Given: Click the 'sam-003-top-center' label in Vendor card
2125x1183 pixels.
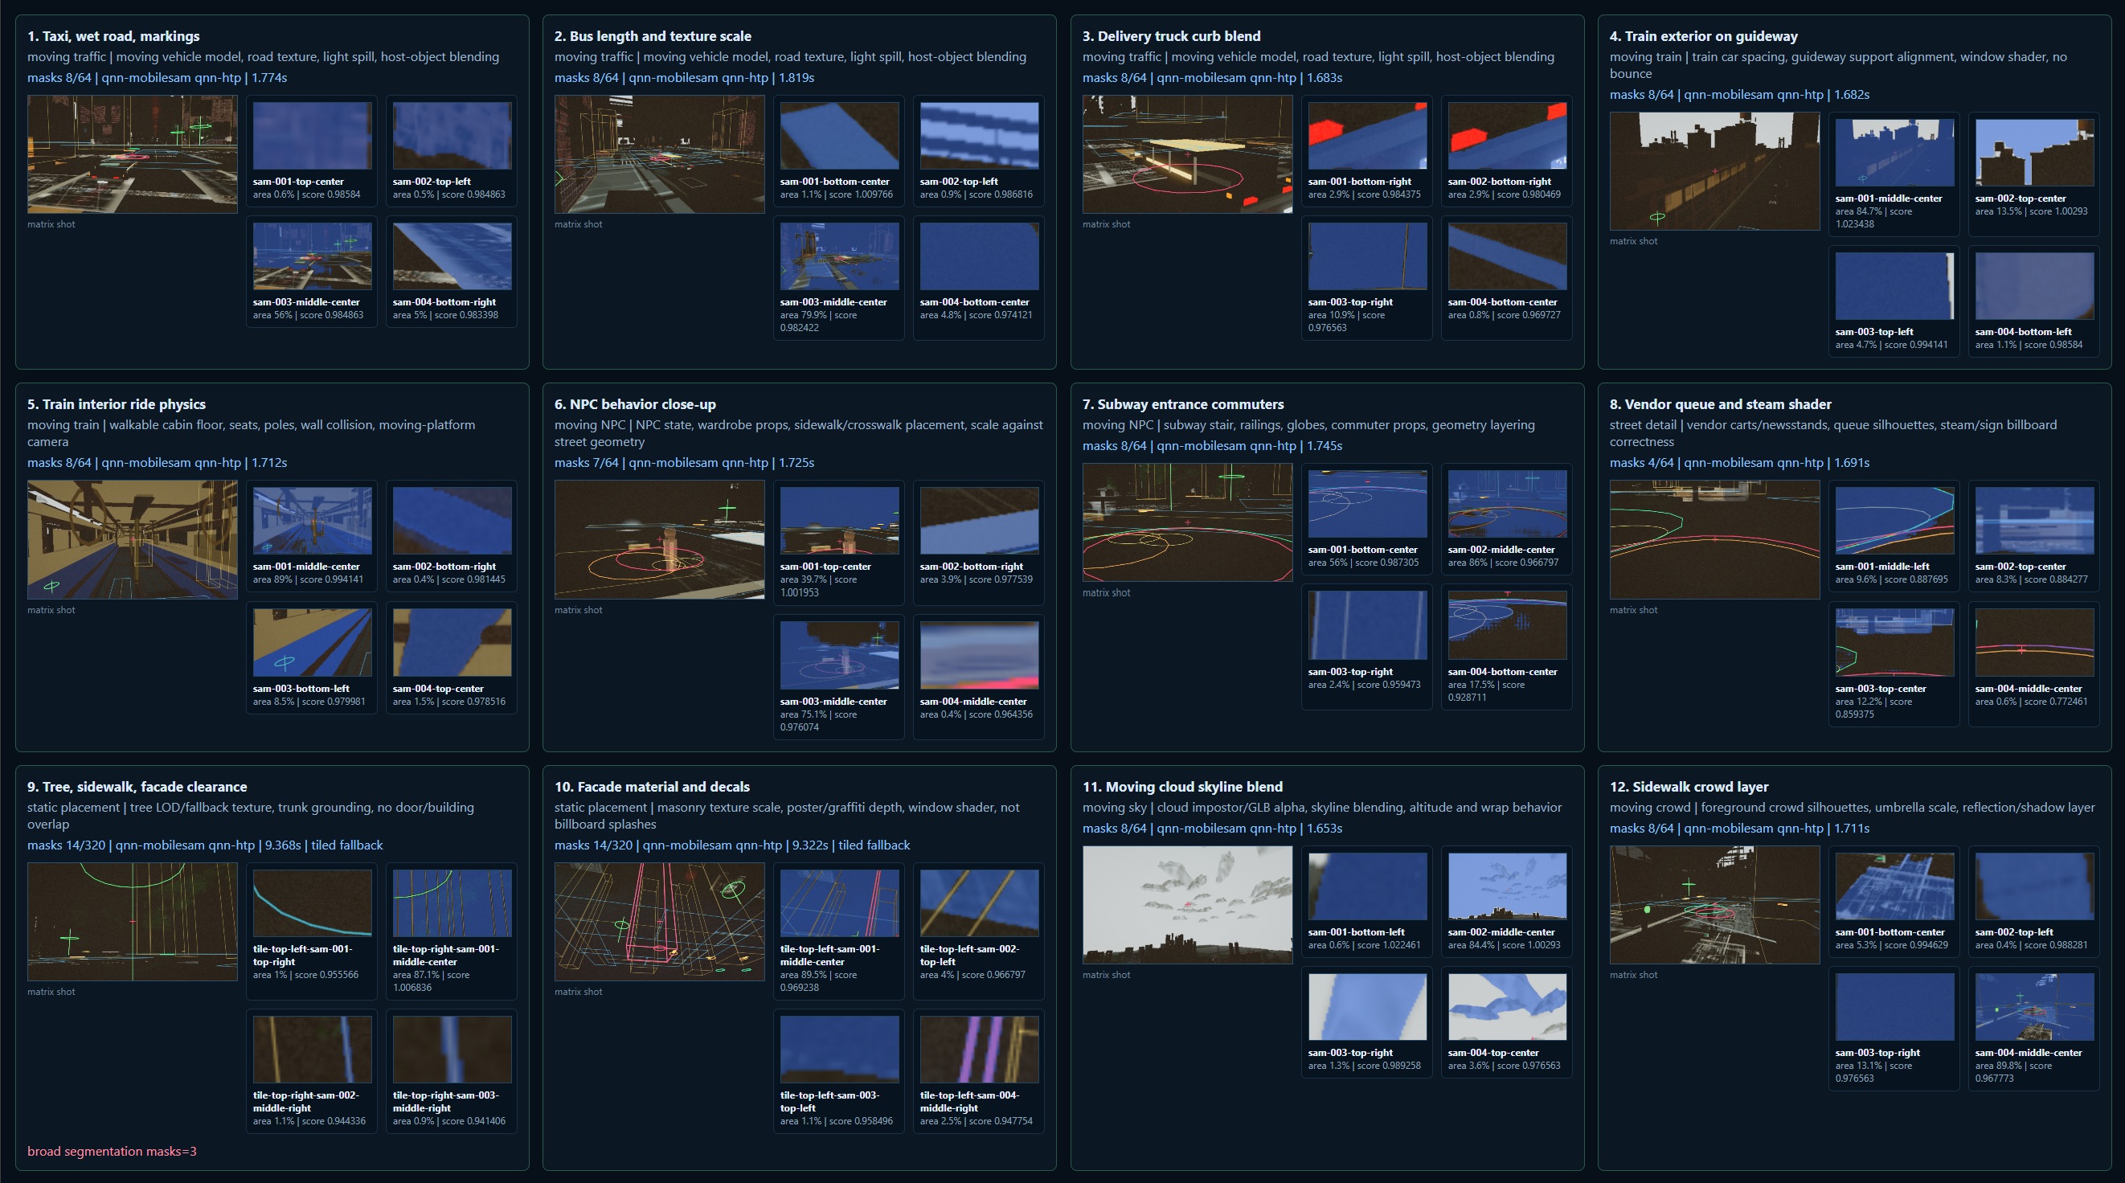Looking at the screenshot, I should [1880, 689].
